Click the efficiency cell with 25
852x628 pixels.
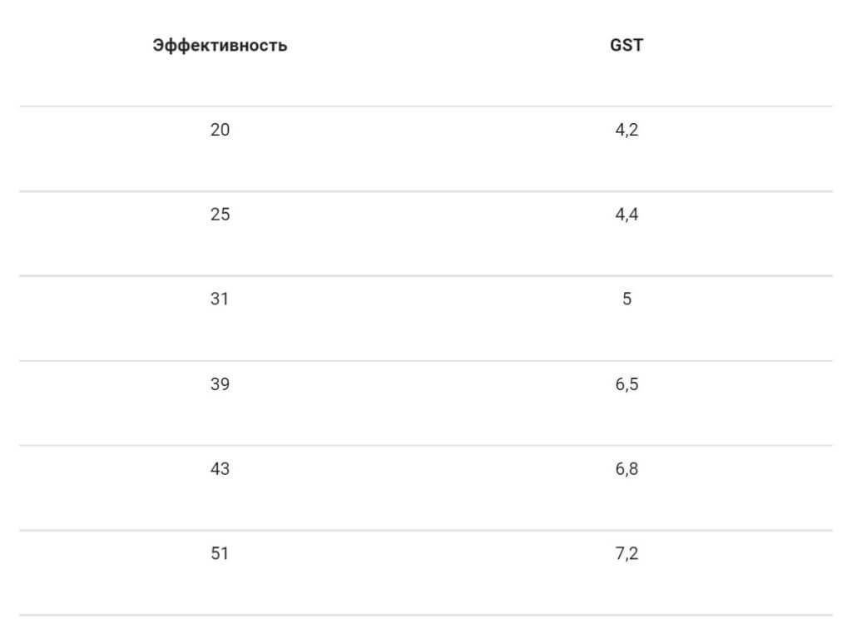(x=220, y=215)
